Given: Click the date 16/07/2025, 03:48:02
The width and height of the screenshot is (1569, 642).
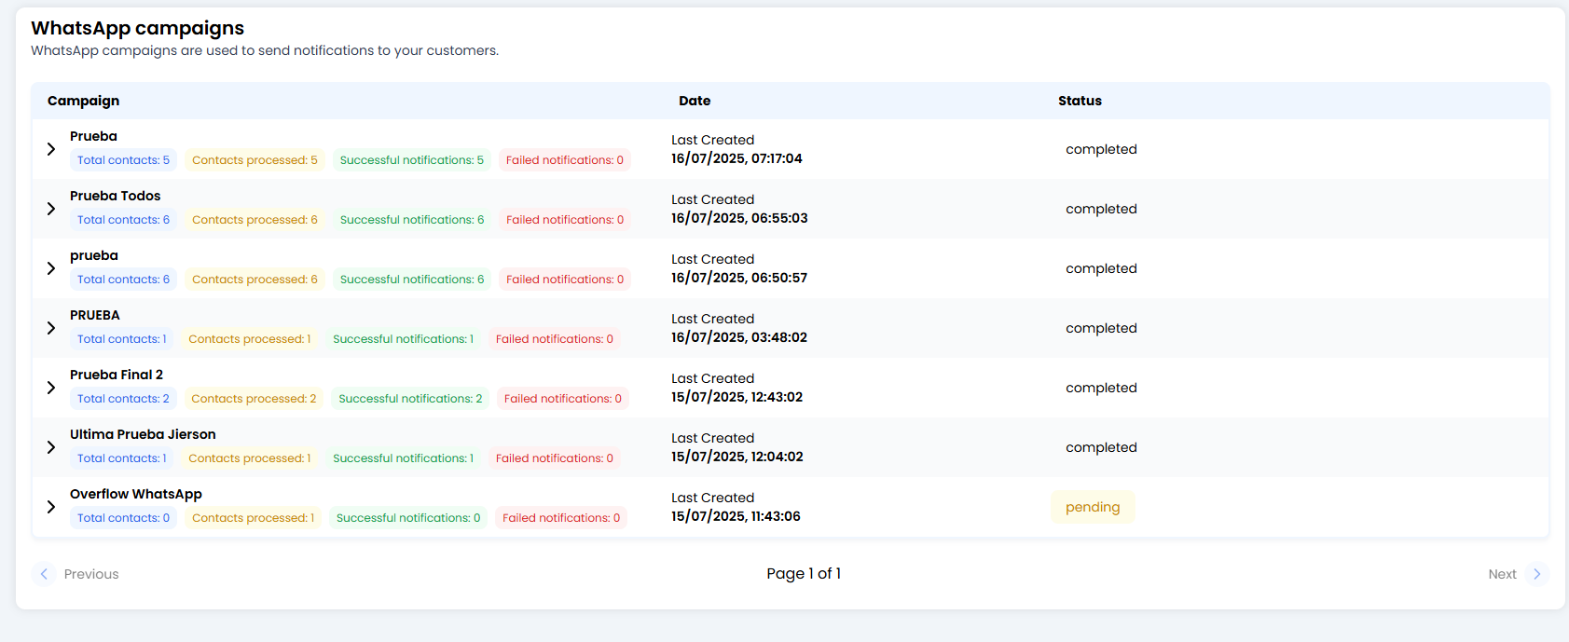Looking at the screenshot, I should [x=739, y=337].
